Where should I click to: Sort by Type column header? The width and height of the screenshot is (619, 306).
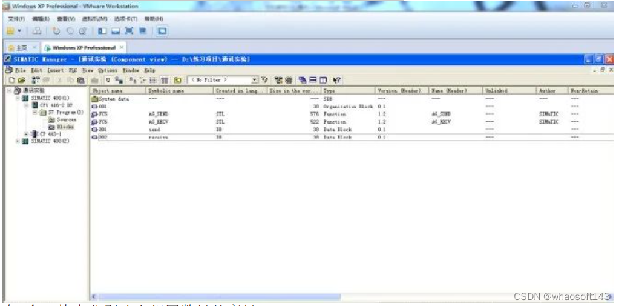click(348, 91)
